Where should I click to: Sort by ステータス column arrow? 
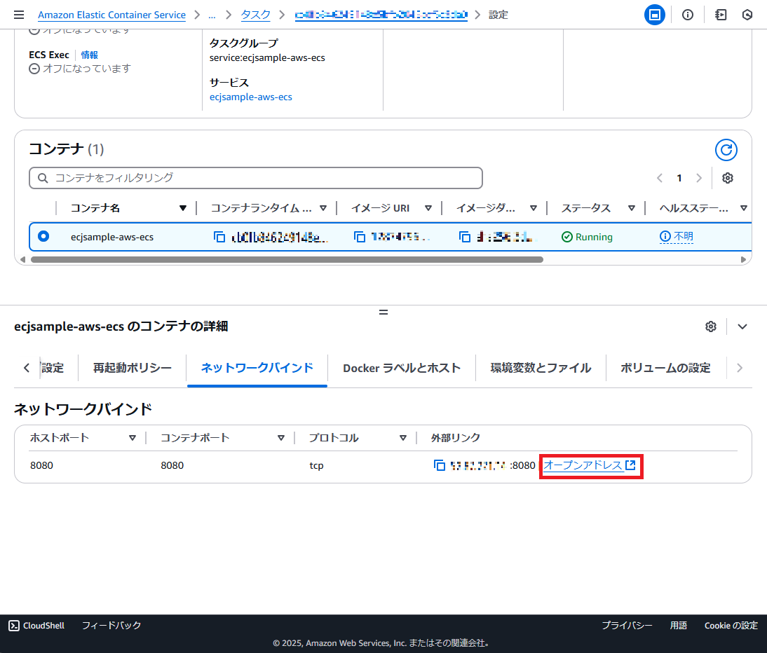tap(632, 208)
